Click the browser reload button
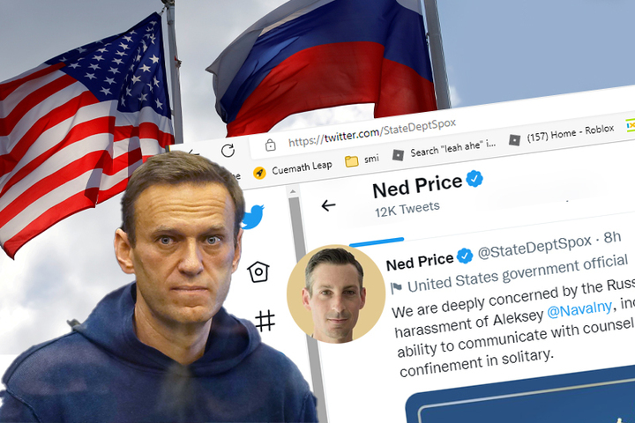 pos(228,151)
